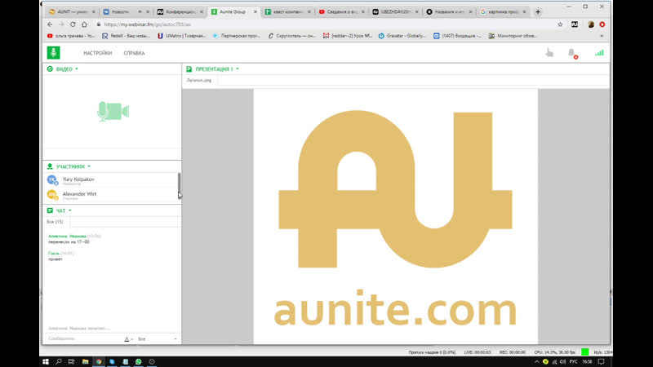Open the НАСТРОЙКИ menu
Viewport: 653px width, 367px height.
click(97, 53)
